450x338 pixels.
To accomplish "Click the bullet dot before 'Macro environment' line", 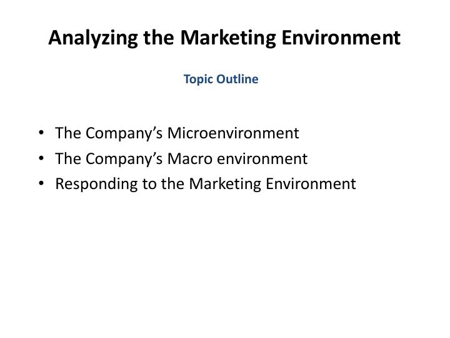I will pyautogui.click(x=41, y=159).
